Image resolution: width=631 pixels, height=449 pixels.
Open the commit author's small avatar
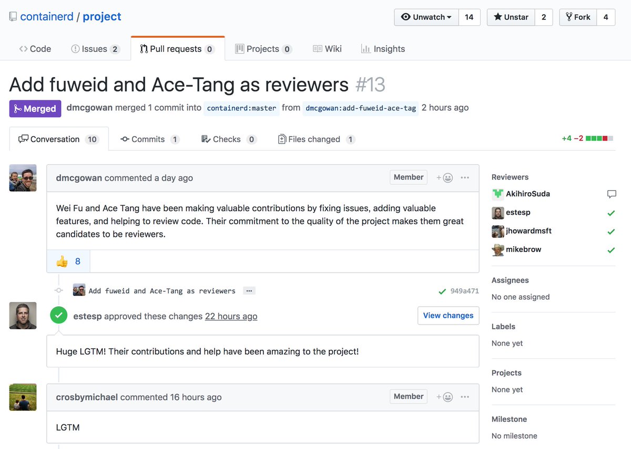[79, 290]
